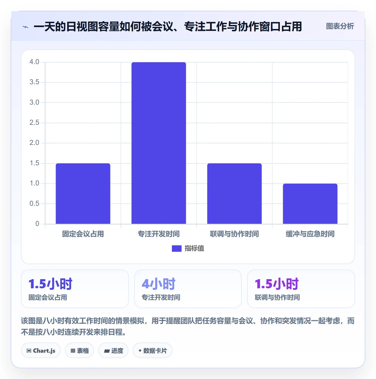Click the y-axis value 4.0
376x379 pixels.
point(34,62)
